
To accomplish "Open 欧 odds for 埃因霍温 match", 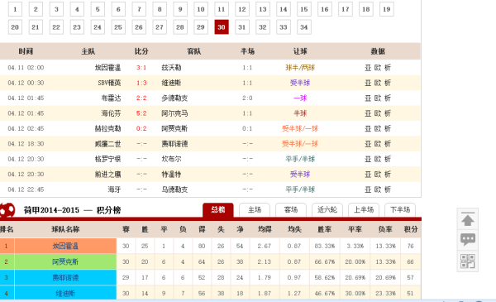I will [378, 67].
